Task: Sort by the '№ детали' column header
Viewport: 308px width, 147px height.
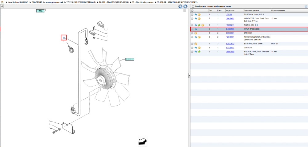Action: 234,10
